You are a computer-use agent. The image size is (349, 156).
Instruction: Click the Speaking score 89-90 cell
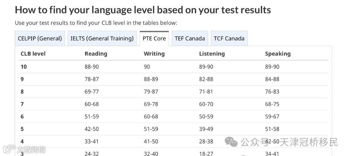pos(272,67)
